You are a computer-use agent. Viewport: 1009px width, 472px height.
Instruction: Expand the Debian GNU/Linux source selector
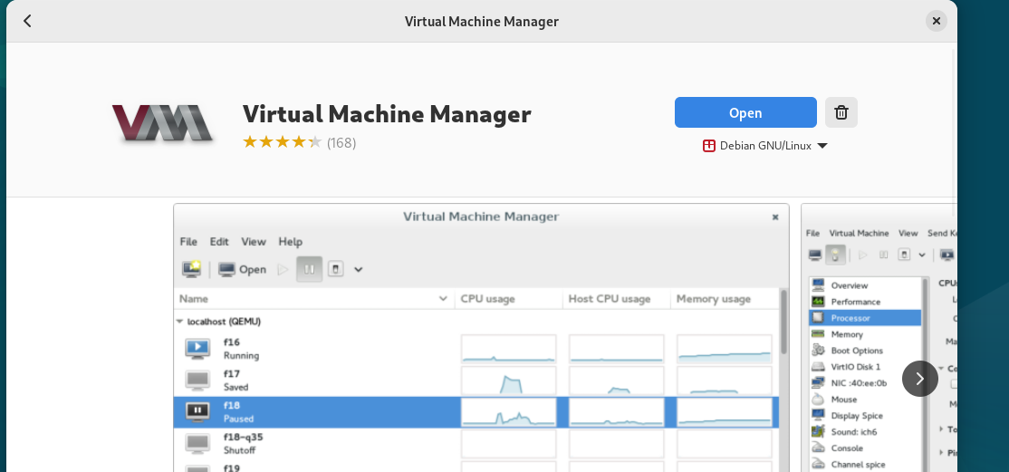[x=764, y=146]
